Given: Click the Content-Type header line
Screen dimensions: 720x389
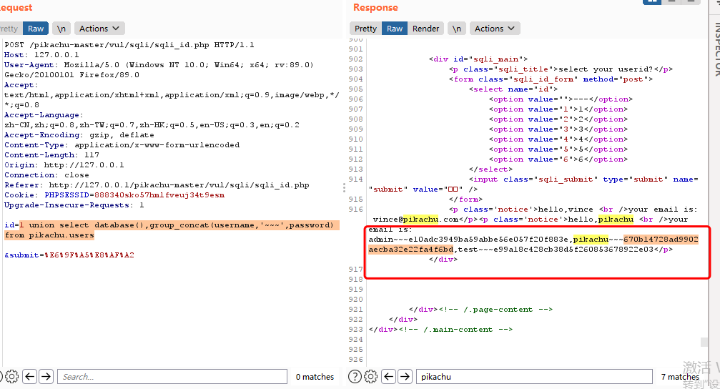Looking at the screenshot, I should click(x=122, y=145).
